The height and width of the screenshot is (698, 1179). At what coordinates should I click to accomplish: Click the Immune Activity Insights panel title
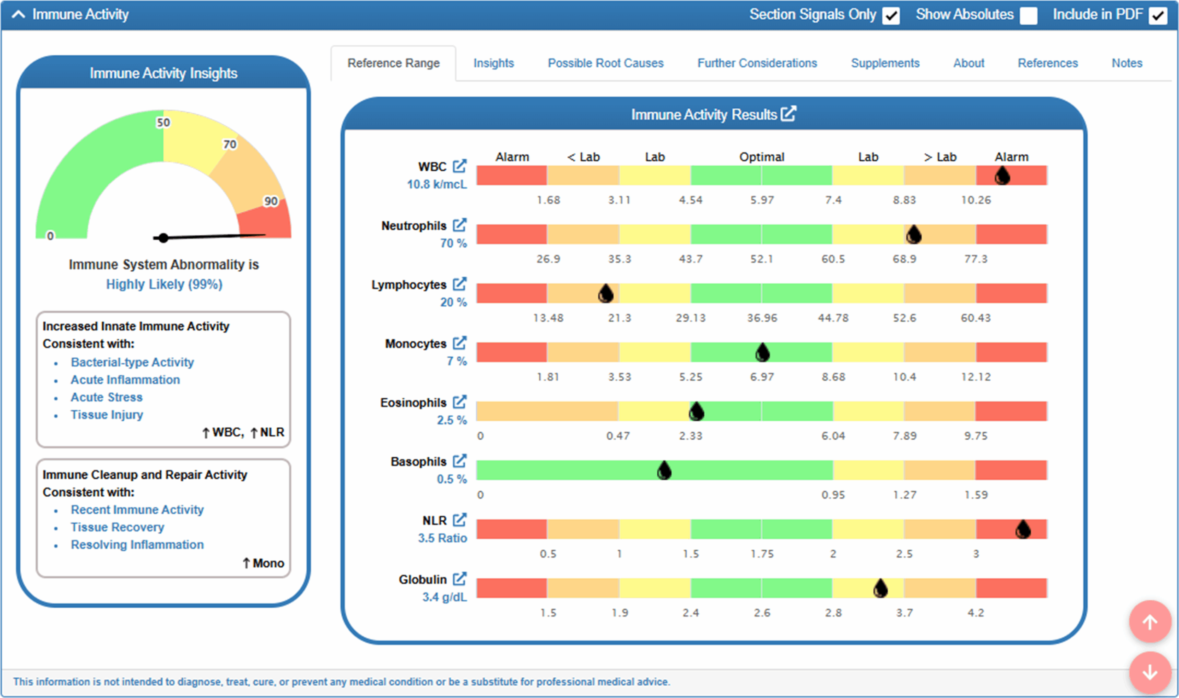(x=163, y=73)
